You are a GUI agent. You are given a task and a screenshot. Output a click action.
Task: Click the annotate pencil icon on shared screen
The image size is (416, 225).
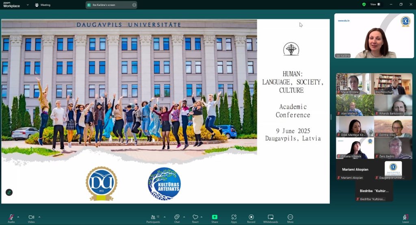(x=9, y=193)
